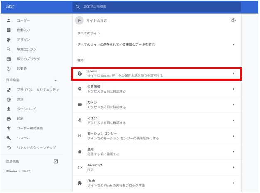Open the help question mark icon
Screen dimensions: 260x193
pos(233,20)
